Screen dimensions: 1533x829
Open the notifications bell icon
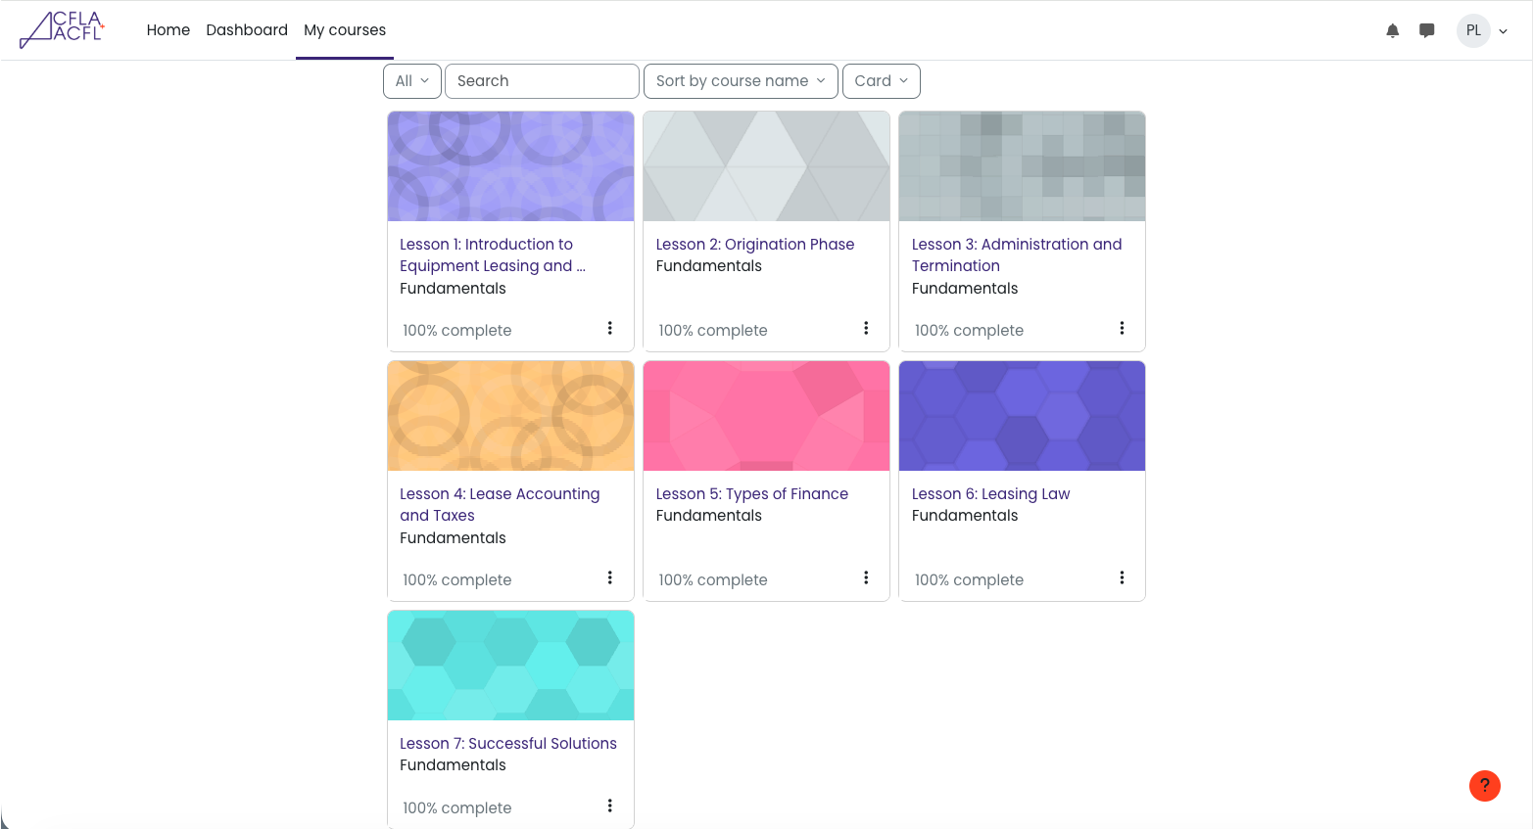1392,30
